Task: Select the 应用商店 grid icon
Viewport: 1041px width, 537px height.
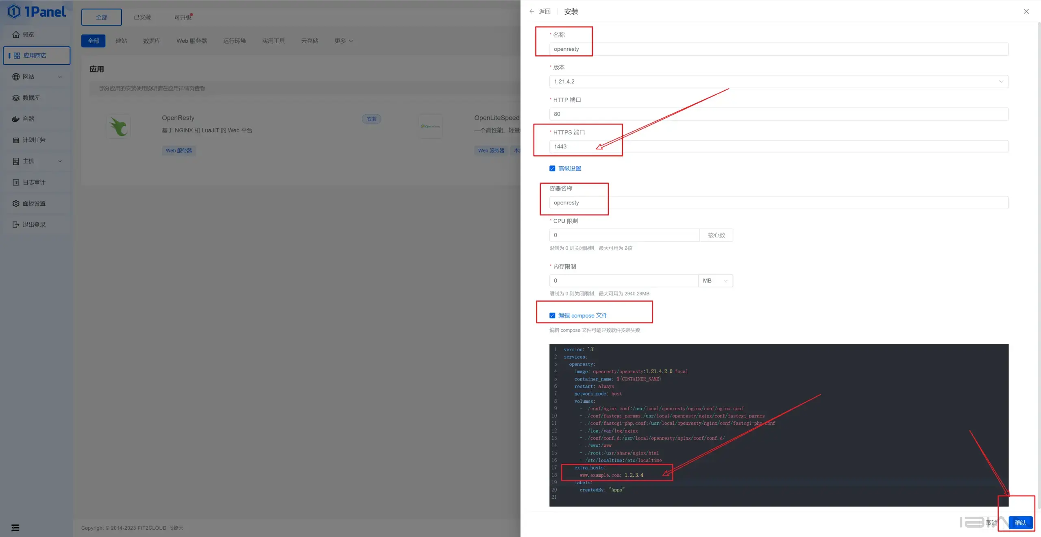Action: 17,56
